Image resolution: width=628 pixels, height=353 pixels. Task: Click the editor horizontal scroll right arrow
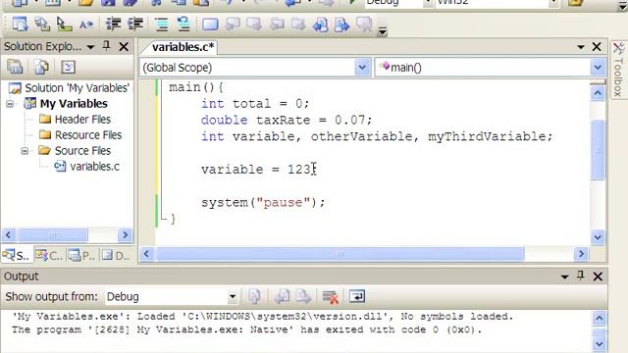tap(581, 254)
